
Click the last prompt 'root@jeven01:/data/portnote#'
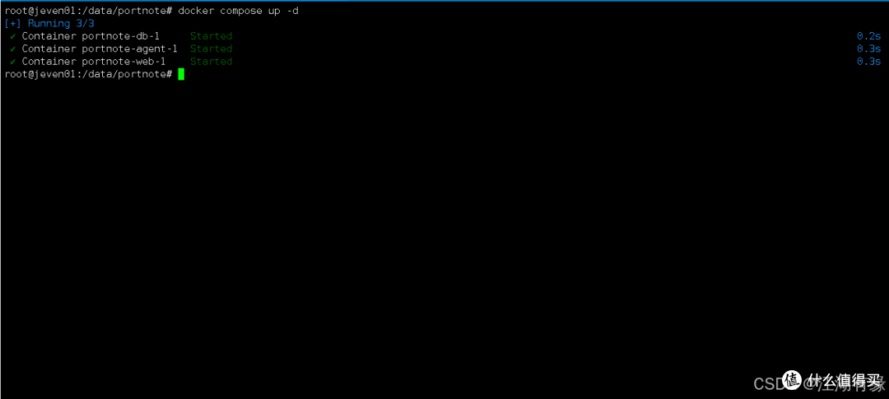click(88, 74)
